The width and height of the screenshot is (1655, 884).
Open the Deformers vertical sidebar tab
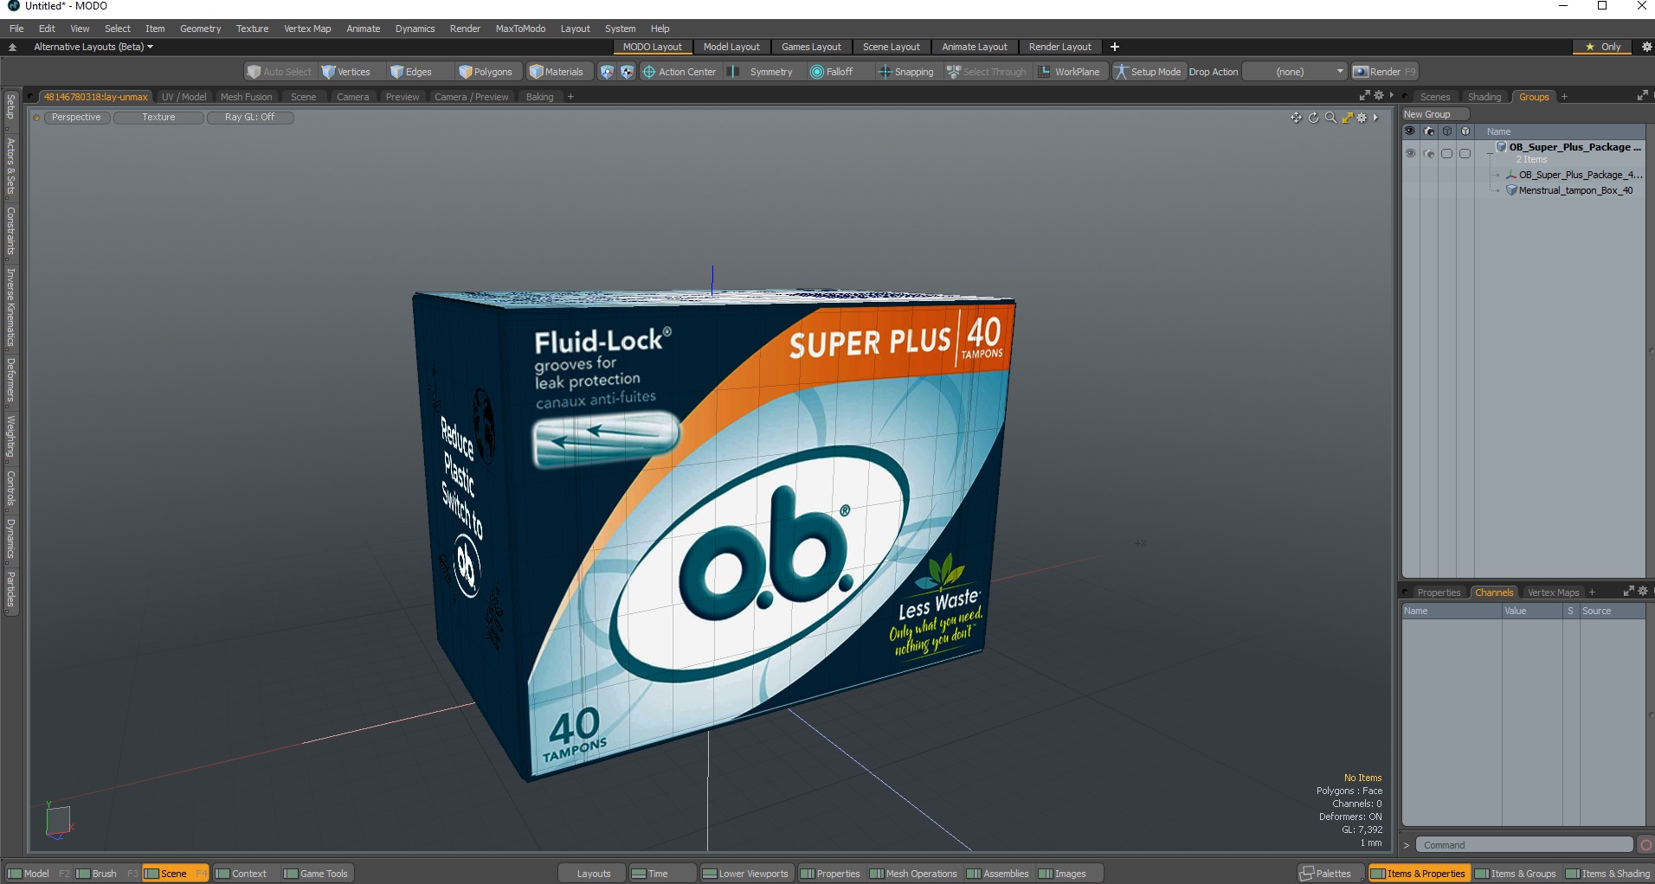(10, 380)
